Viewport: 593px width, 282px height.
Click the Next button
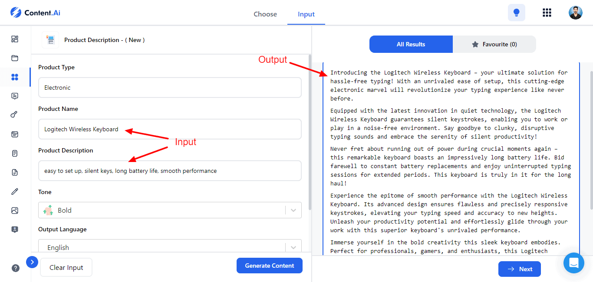519,269
